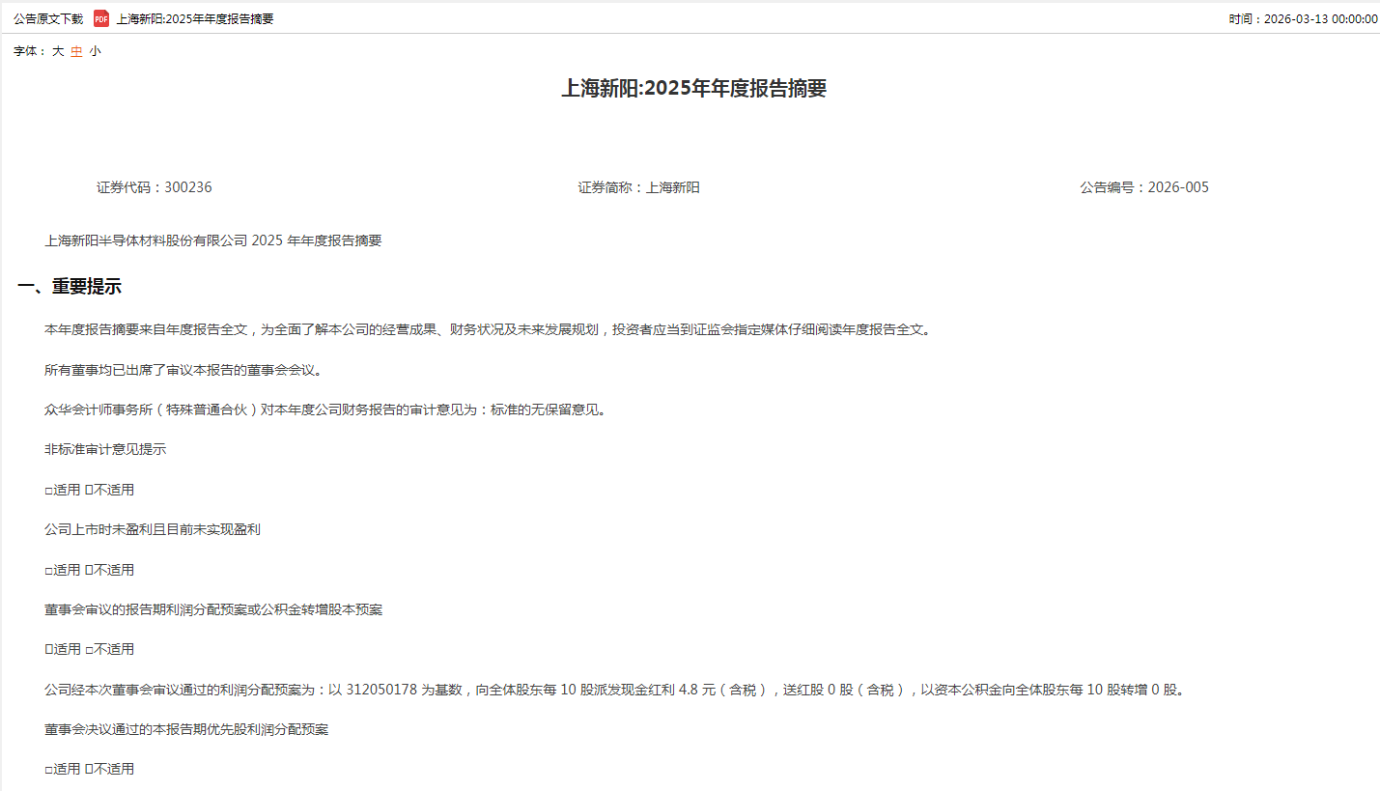Screen dimensions: 1380x791
Task: Click the 证券代码:300236 text
Action: click(x=154, y=187)
